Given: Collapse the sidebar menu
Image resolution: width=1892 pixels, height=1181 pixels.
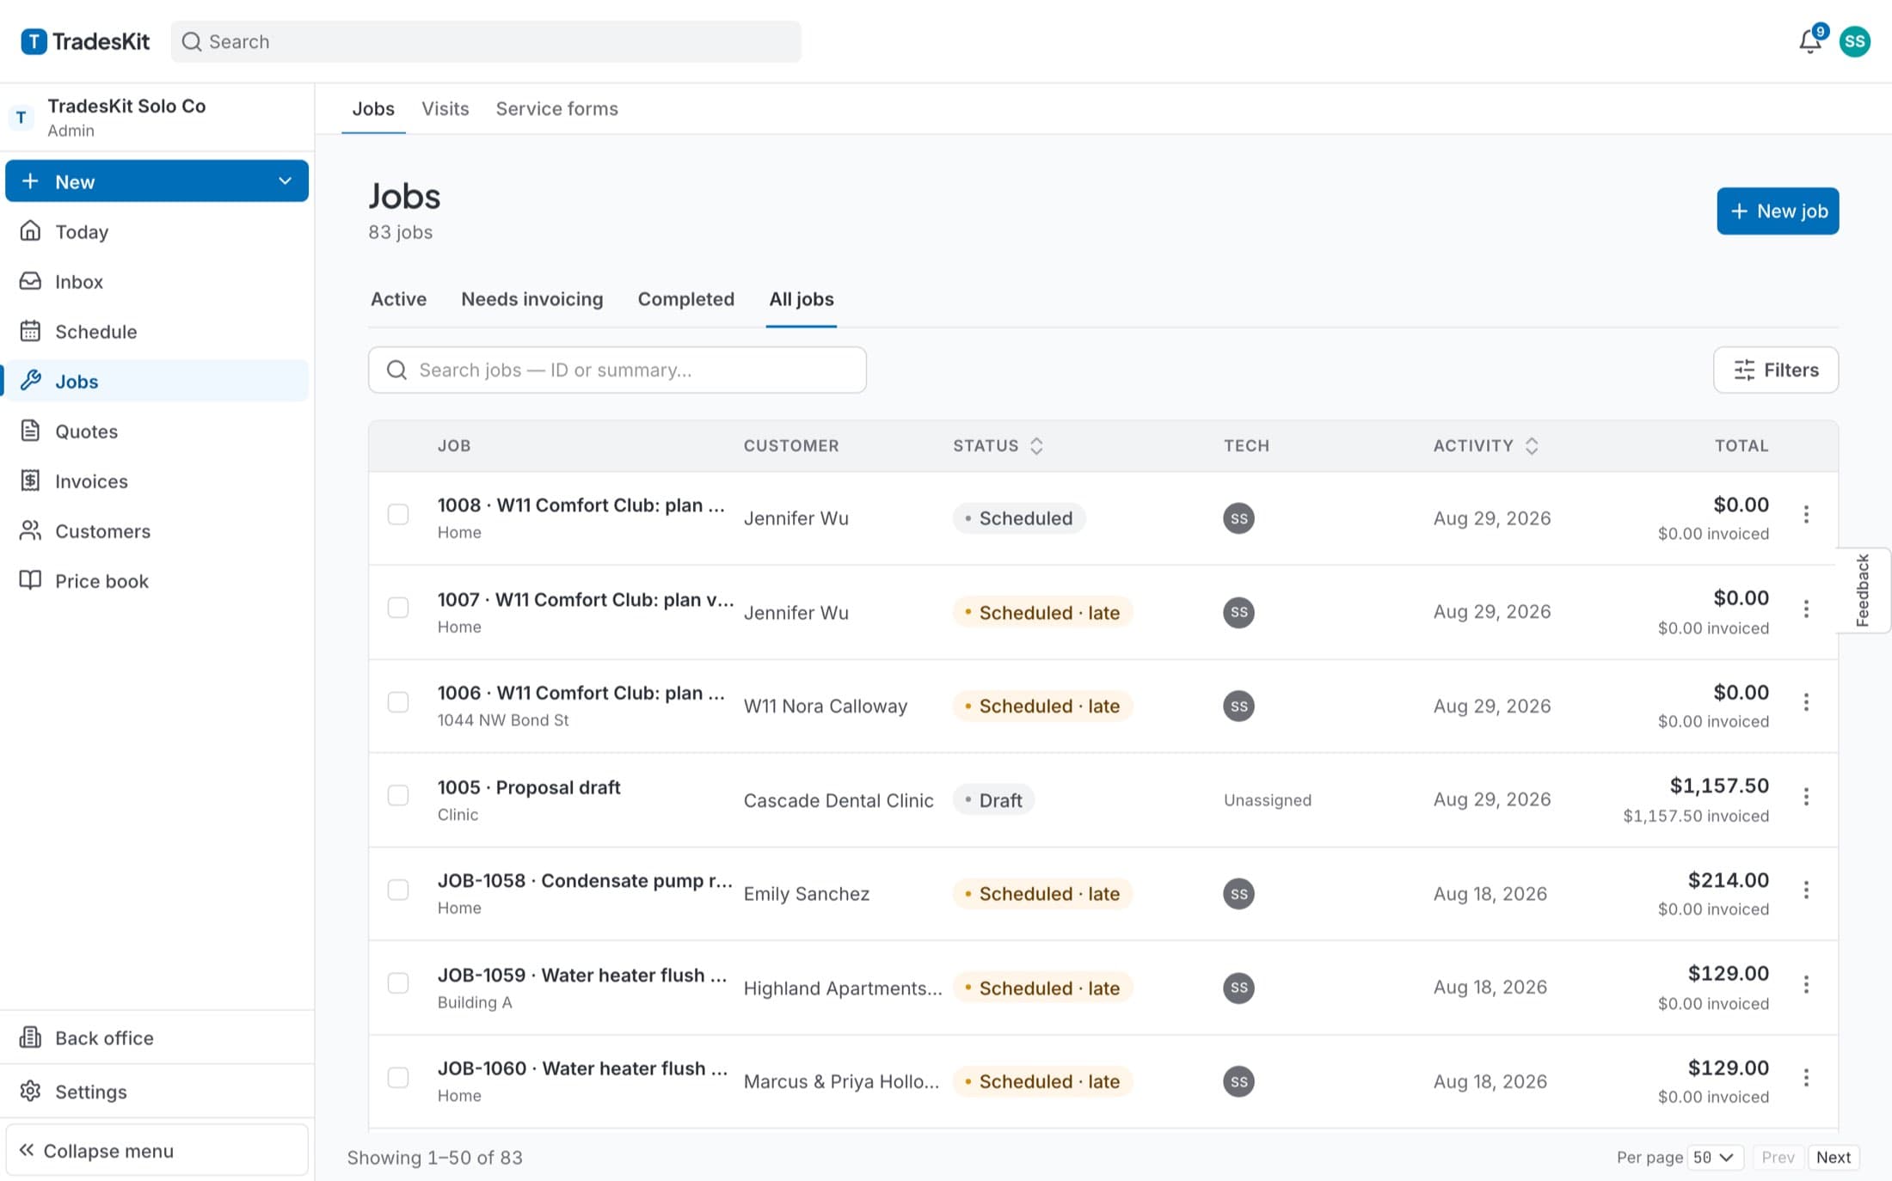Looking at the screenshot, I should click(157, 1150).
